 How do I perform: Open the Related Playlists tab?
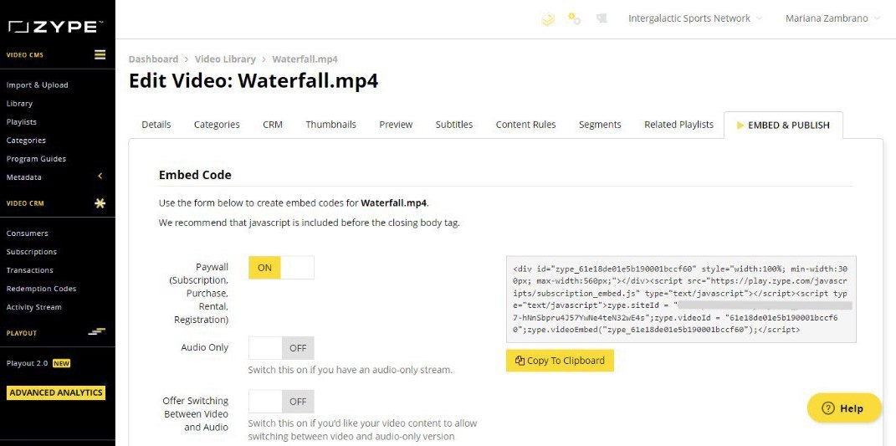678,125
